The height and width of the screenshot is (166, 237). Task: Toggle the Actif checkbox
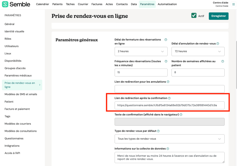point(194,16)
